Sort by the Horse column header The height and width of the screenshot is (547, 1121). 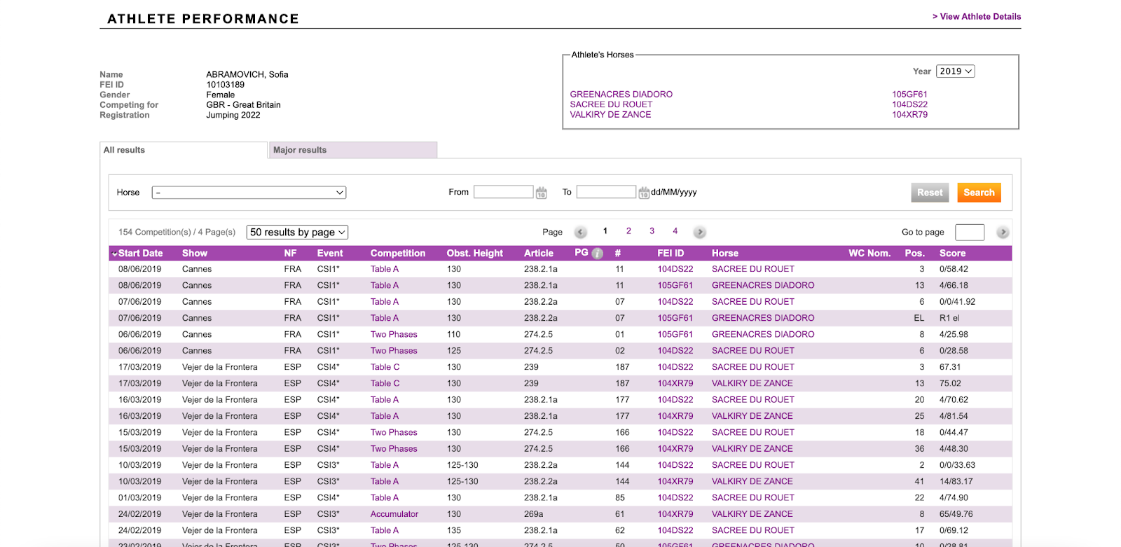(725, 254)
